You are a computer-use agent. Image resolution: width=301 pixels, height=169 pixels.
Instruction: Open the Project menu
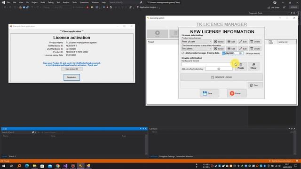(x=34, y=2)
